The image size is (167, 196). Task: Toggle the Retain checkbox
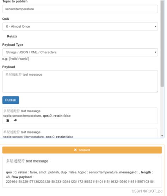pyautogui.click(x=15, y=36)
